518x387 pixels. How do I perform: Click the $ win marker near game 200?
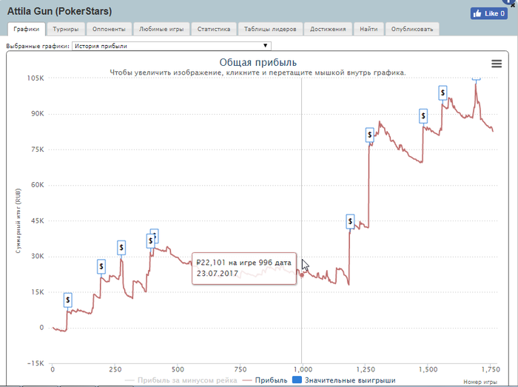(x=101, y=266)
